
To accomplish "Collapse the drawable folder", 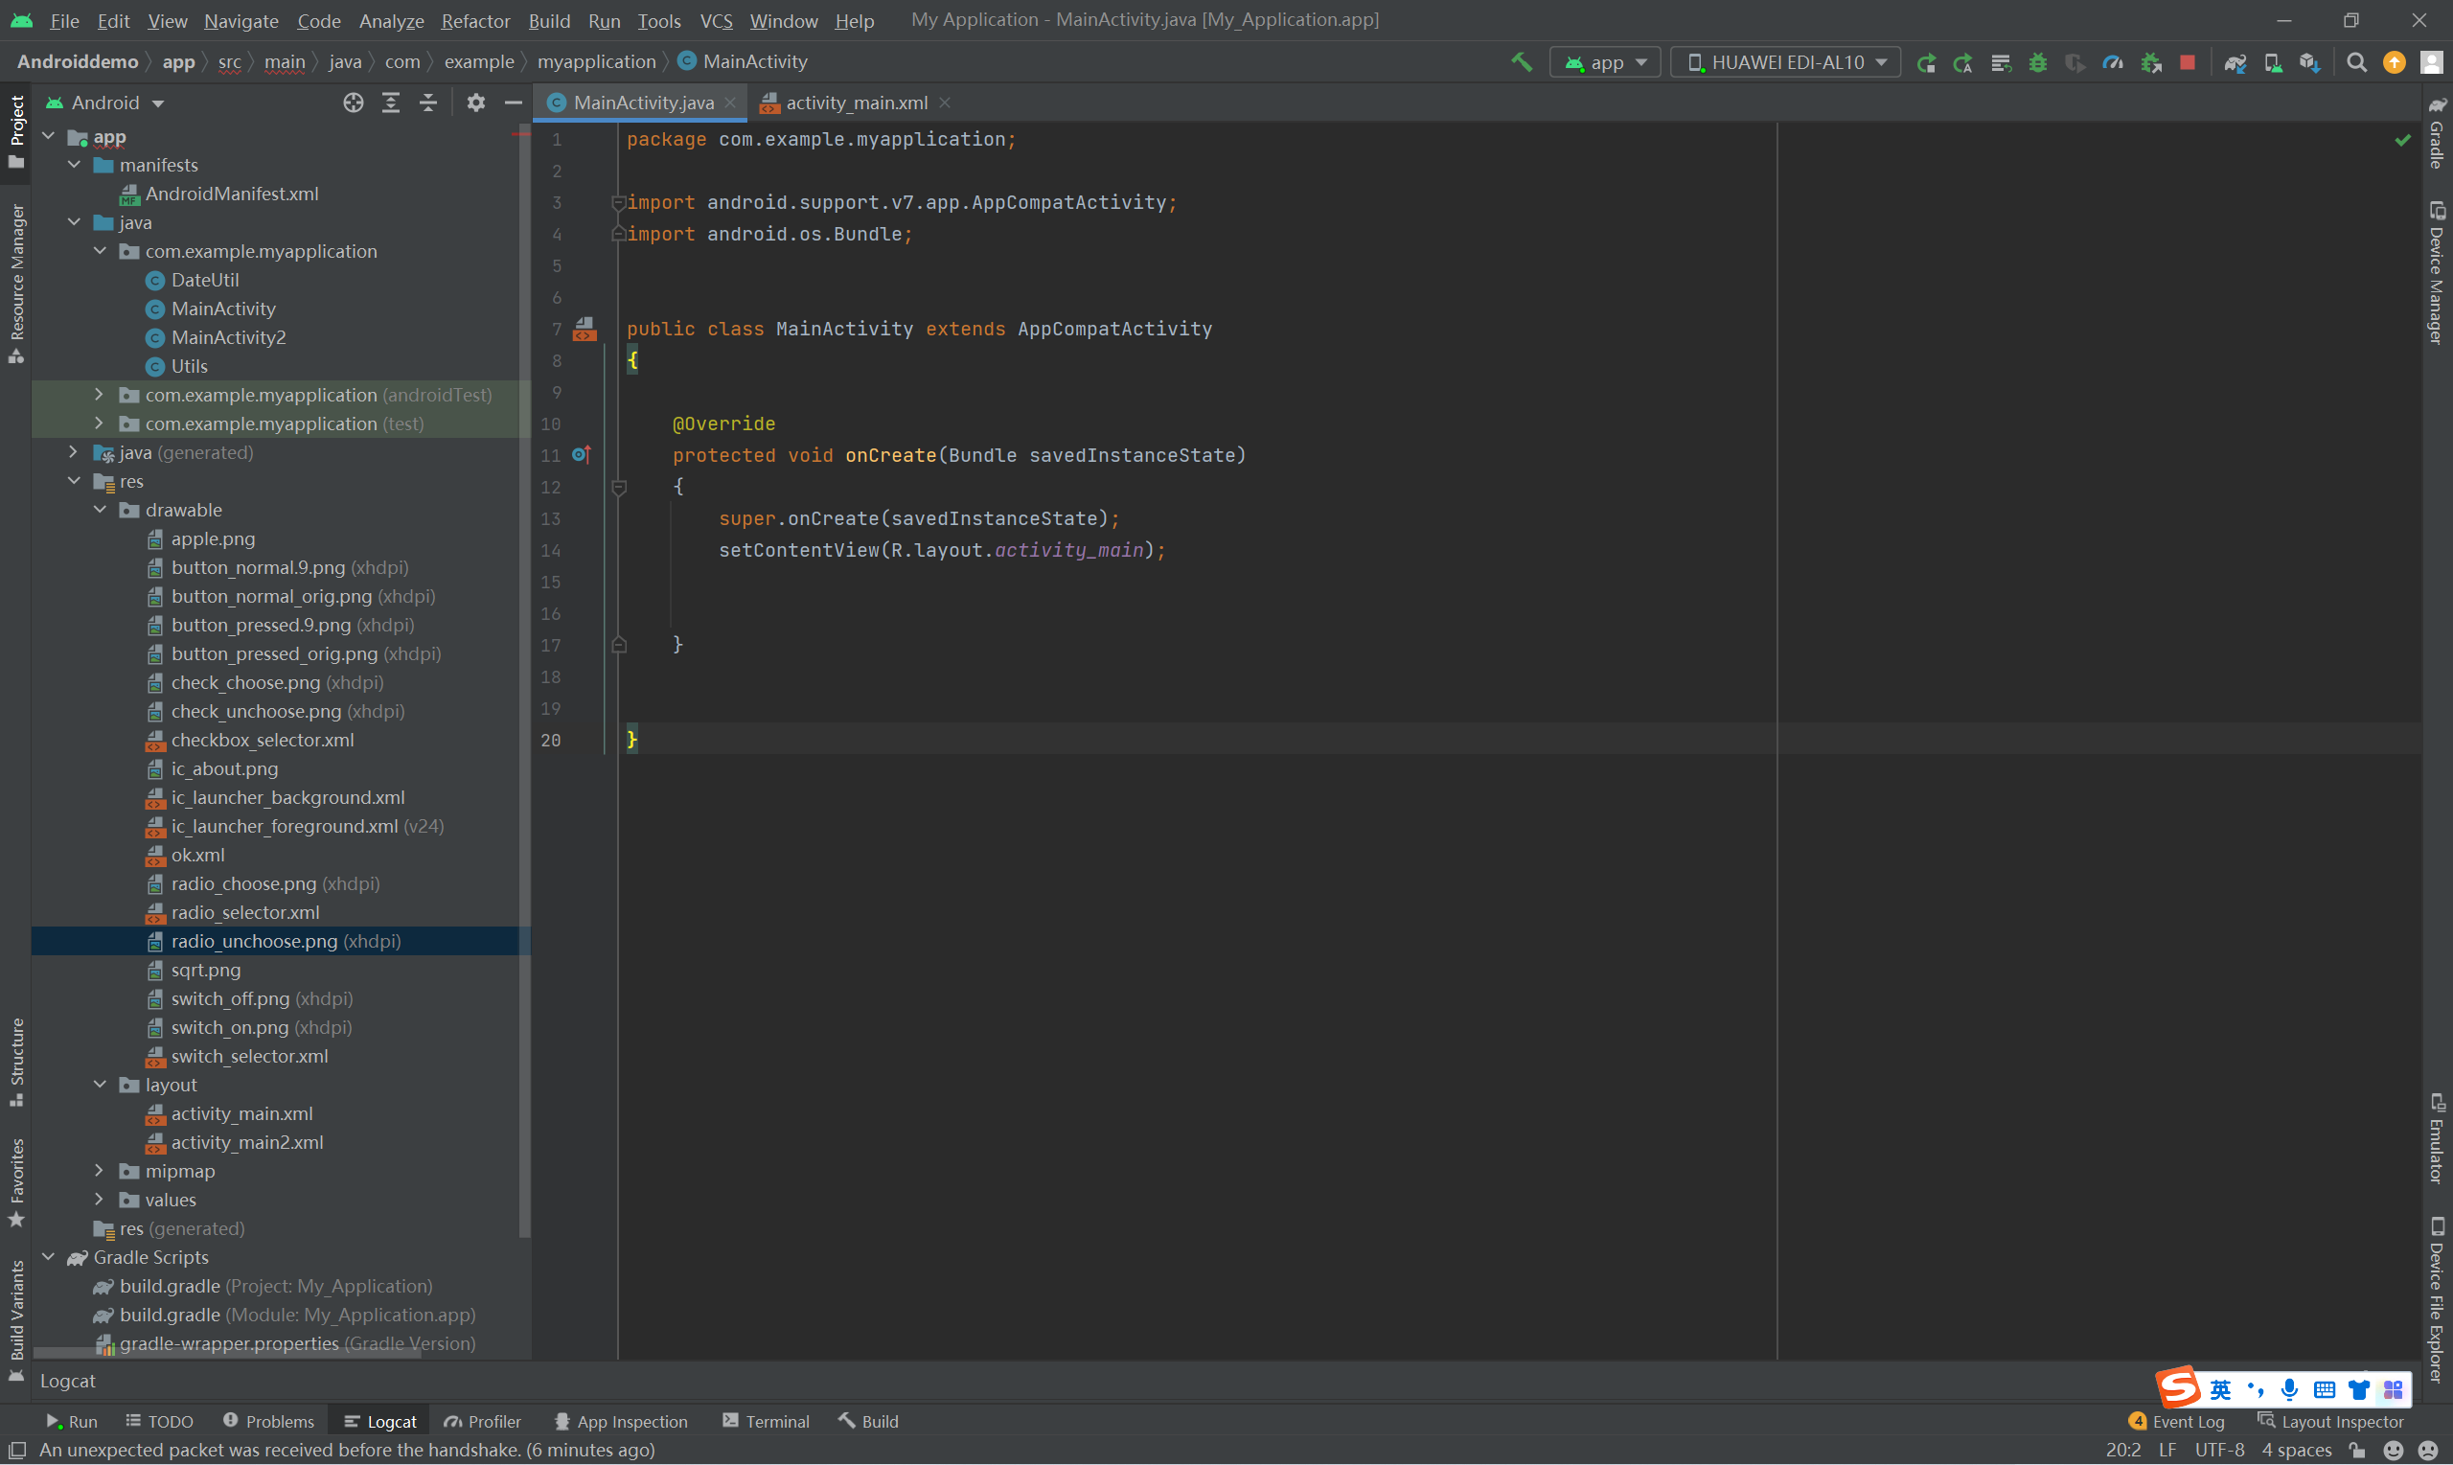I will [99, 510].
